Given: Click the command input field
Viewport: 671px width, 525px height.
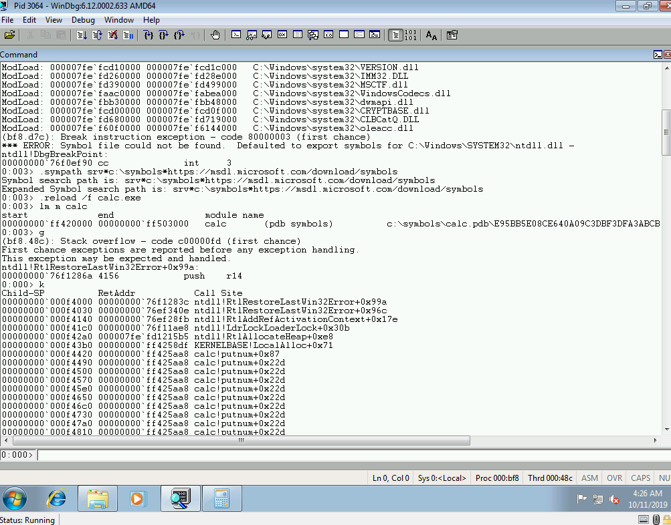Looking at the screenshot, I should (x=354, y=454).
